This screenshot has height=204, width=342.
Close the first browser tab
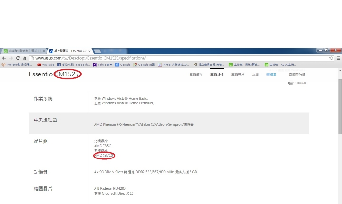point(44,51)
